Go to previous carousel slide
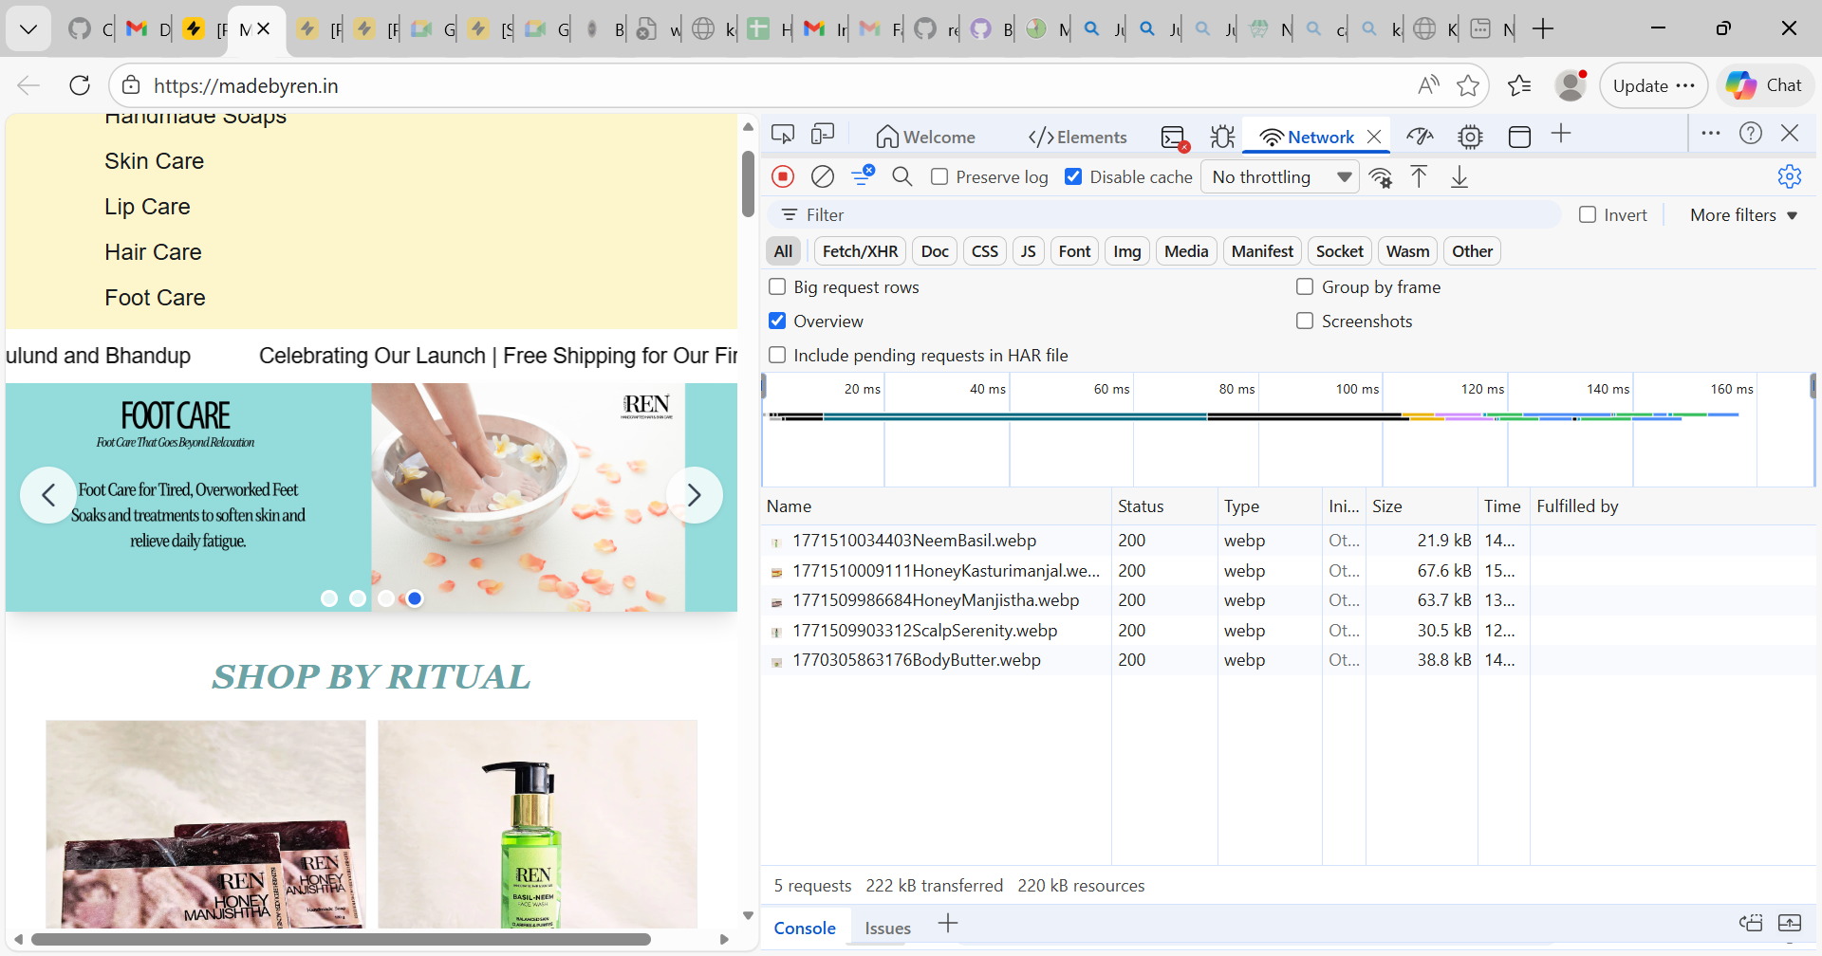1822x956 pixels. click(48, 495)
